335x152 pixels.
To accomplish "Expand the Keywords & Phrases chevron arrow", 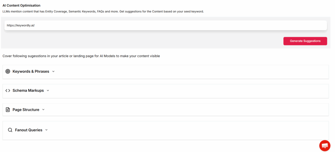I will click(53, 71).
